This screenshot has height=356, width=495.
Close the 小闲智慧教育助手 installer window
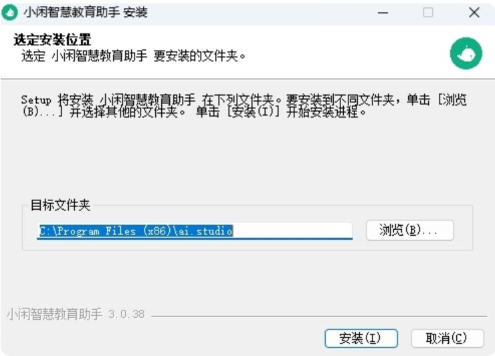[474, 13]
